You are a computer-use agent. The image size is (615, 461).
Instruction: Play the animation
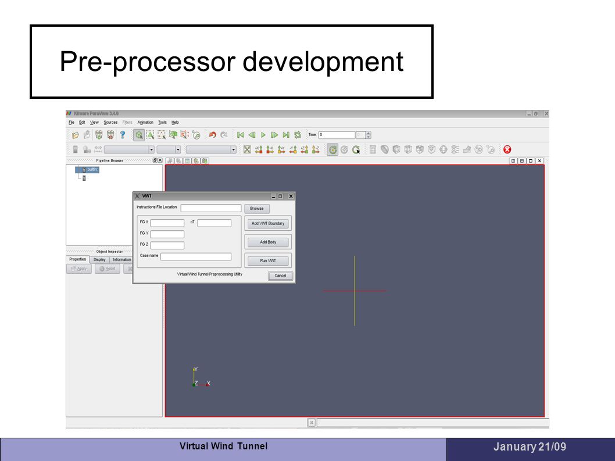click(x=263, y=135)
